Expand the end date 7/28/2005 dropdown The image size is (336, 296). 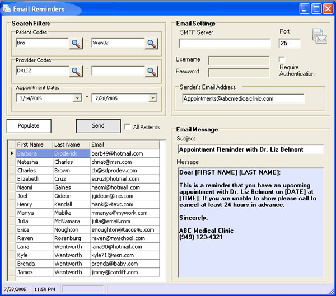click(x=152, y=98)
